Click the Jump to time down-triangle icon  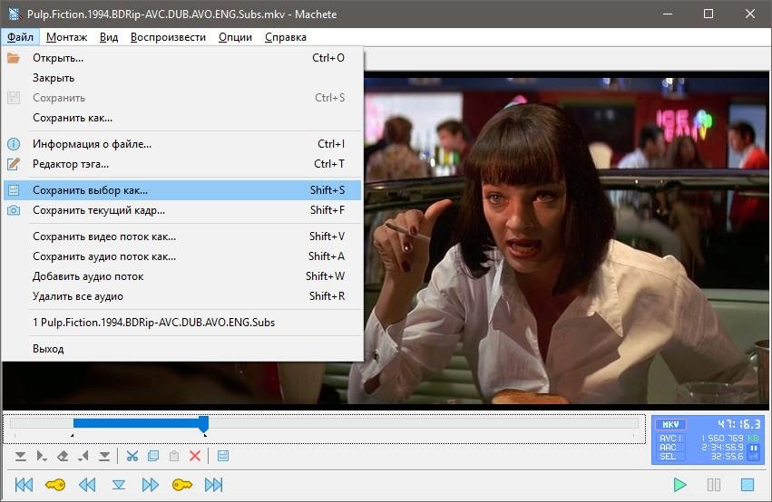tap(119, 486)
